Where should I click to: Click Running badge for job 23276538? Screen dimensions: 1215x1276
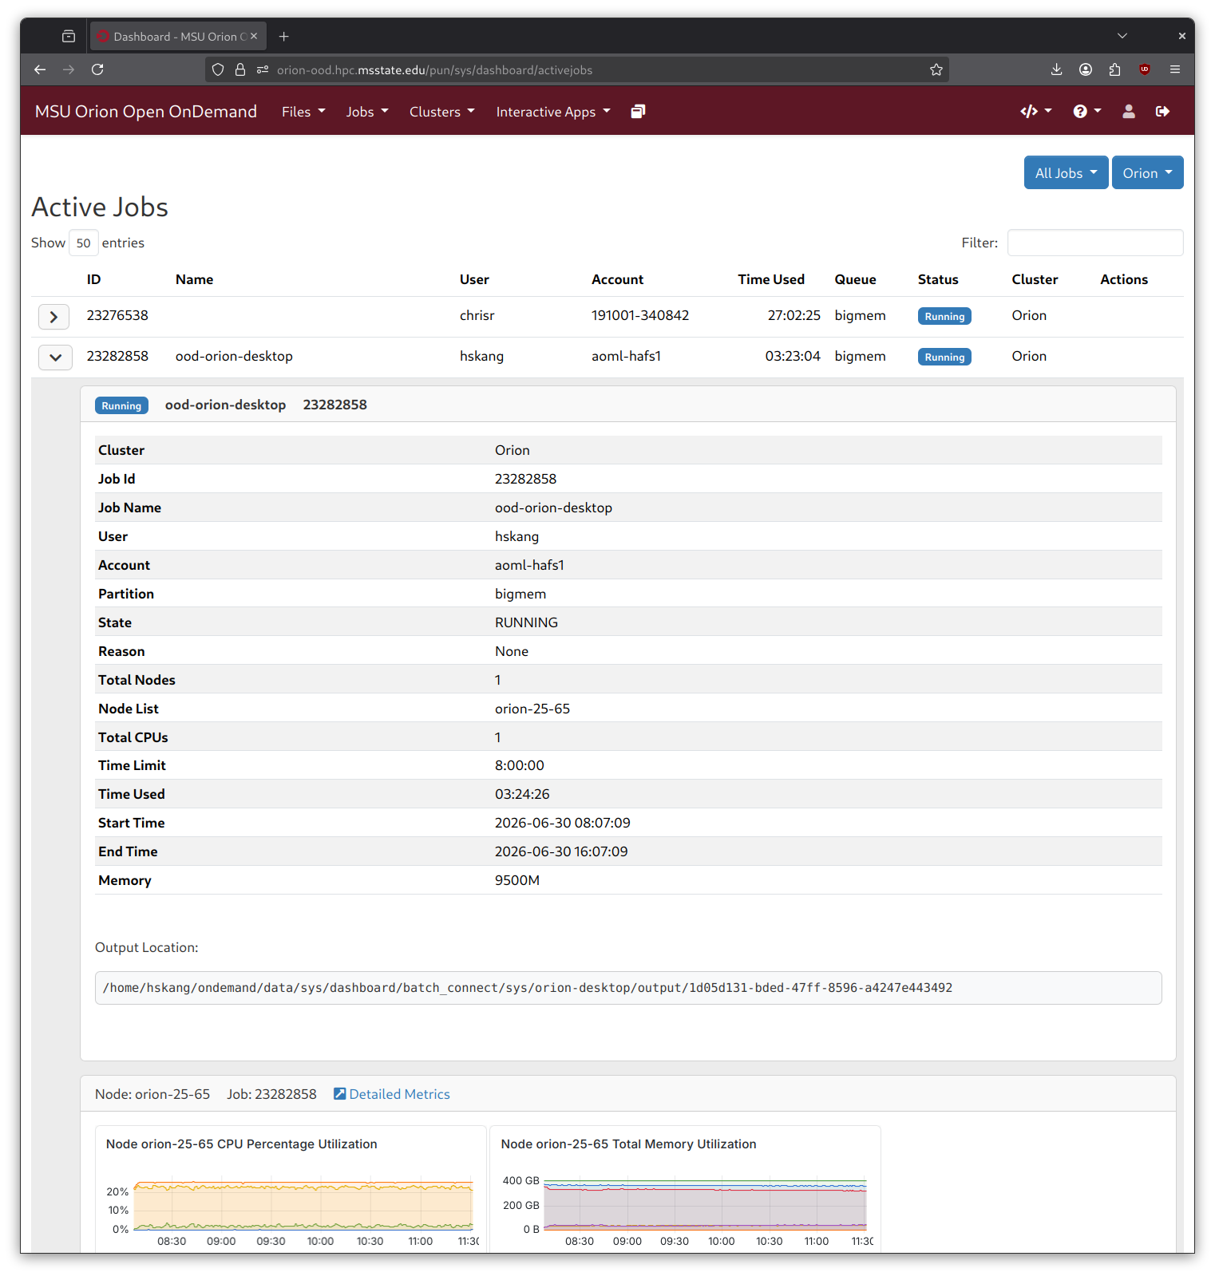tap(944, 316)
